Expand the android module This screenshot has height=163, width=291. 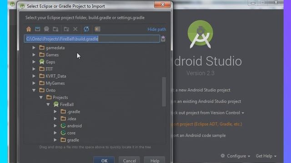[x=55, y=126]
